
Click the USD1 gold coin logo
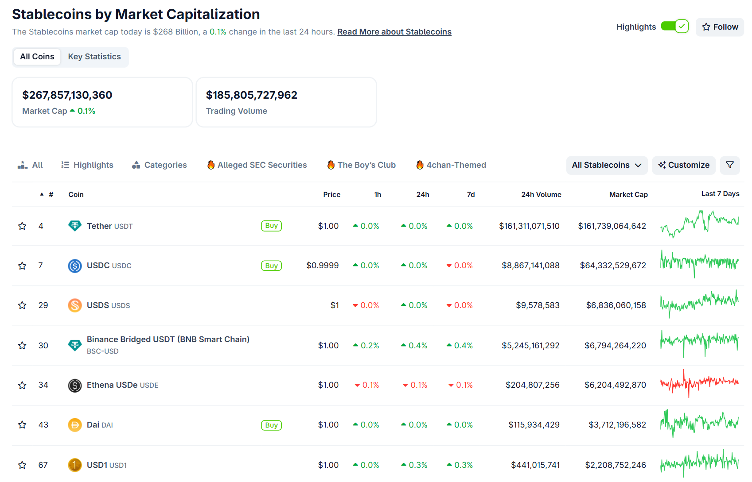[x=75, y=465]
